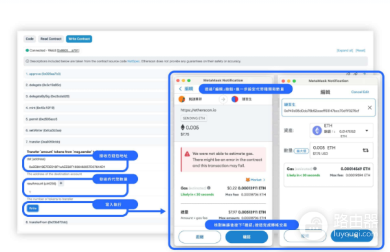Screen dimensions: 390x252
Task: Click the red gas estimate warning triangle icon
Action: [187, 154]
